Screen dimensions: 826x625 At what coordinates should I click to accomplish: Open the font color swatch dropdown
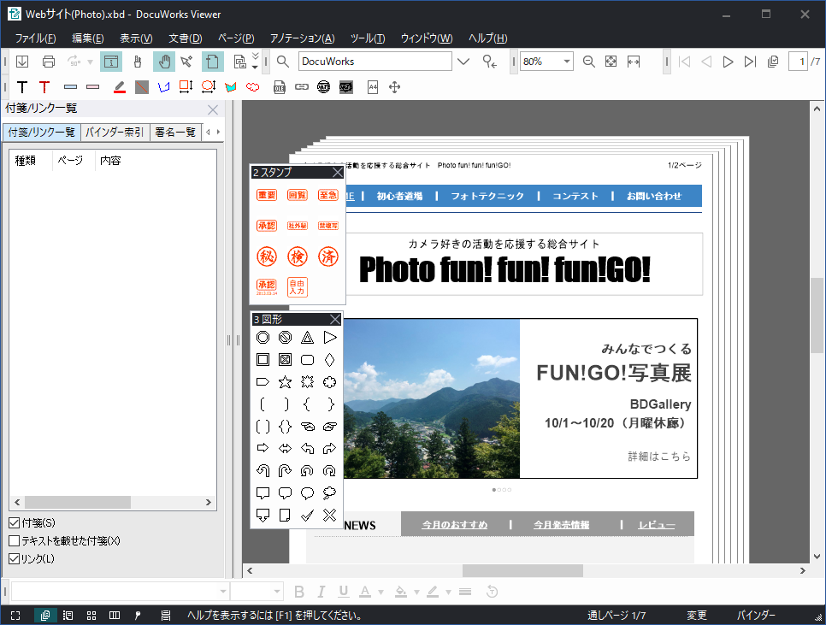tap(379, 591)
